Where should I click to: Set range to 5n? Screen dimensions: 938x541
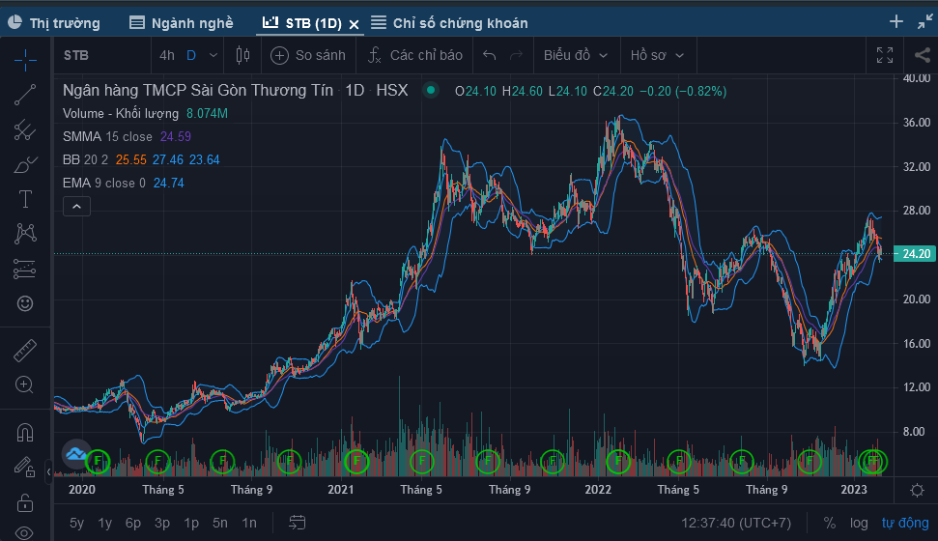click(220, 523)
